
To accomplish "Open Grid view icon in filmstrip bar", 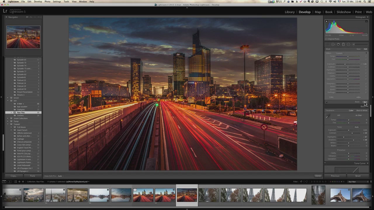I will 16,181.
